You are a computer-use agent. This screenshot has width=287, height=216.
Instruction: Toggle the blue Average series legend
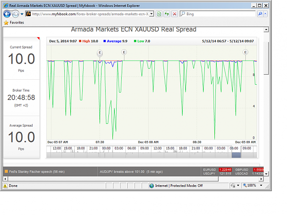coord(115,41)
